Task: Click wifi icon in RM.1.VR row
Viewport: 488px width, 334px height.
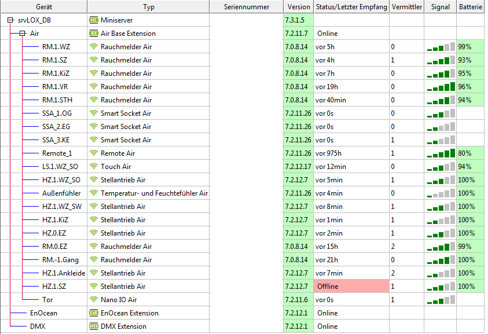Action: pyautogui.click(x=94, y=86)
